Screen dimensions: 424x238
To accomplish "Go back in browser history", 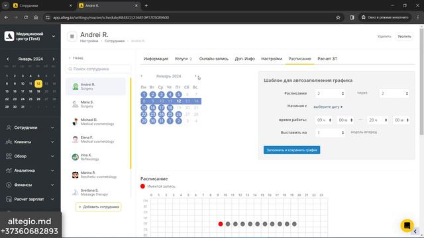I will 6,18.
